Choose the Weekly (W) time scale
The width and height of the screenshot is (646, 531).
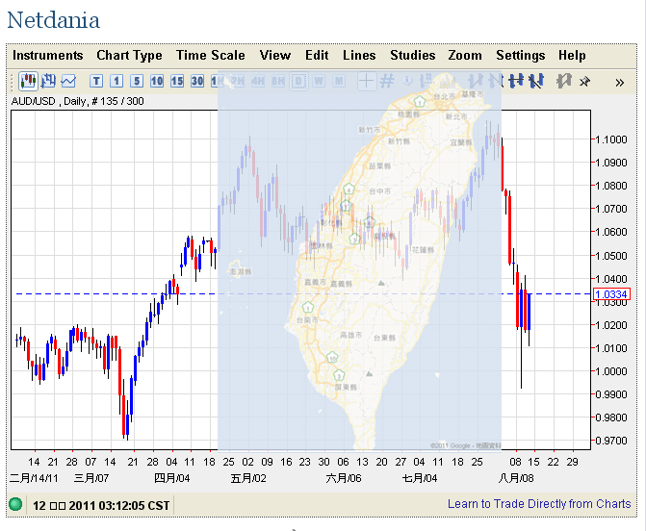click(x=319, y=81)
